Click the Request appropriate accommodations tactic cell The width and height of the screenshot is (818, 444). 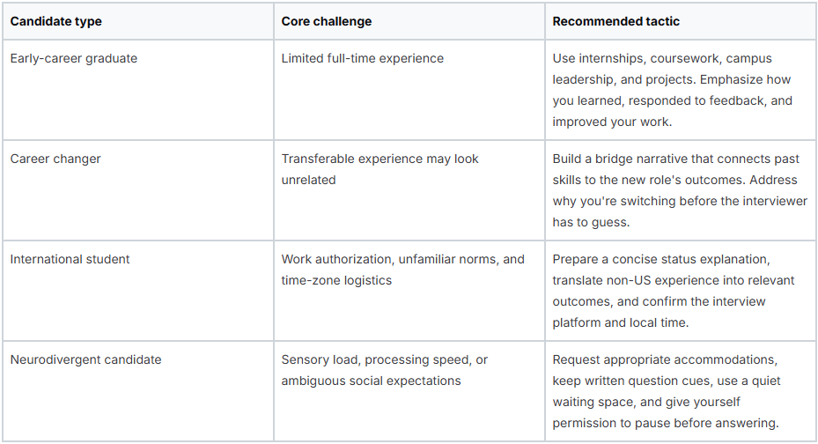pyautogui.click(x=681, y=391)
